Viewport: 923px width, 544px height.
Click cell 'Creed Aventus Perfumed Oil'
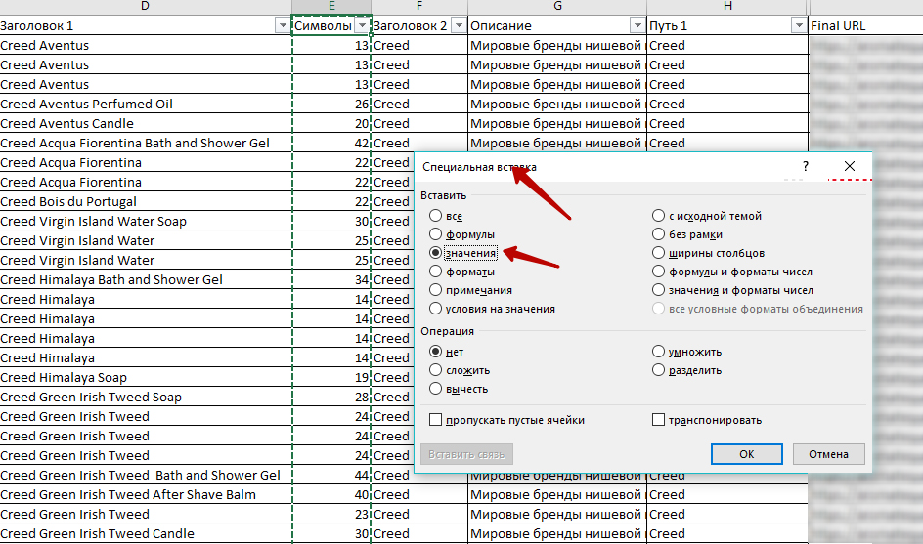pos(146,104)
